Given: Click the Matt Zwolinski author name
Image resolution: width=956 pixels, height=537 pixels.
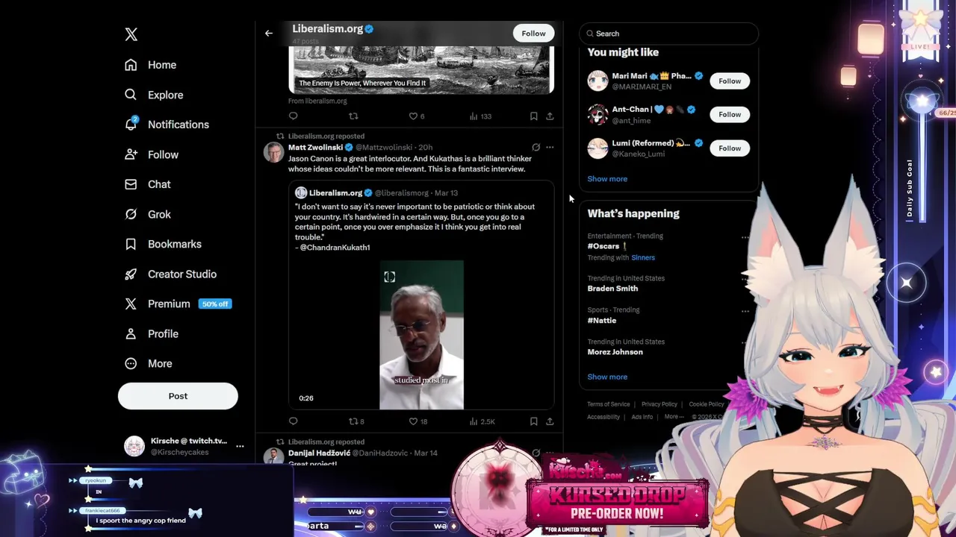Looking at the screenshot, I should click(x=315, y=147).
